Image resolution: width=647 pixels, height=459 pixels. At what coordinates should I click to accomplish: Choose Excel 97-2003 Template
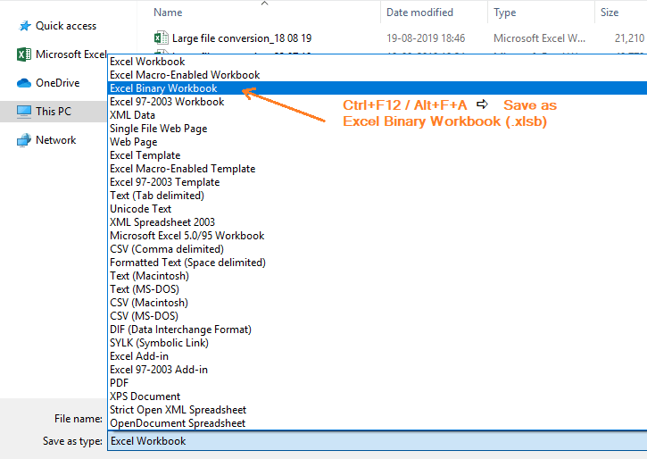tap(377, 182)
